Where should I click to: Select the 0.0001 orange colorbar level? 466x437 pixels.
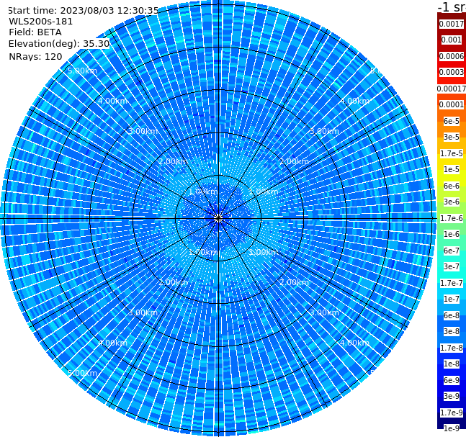click(452, 104)
